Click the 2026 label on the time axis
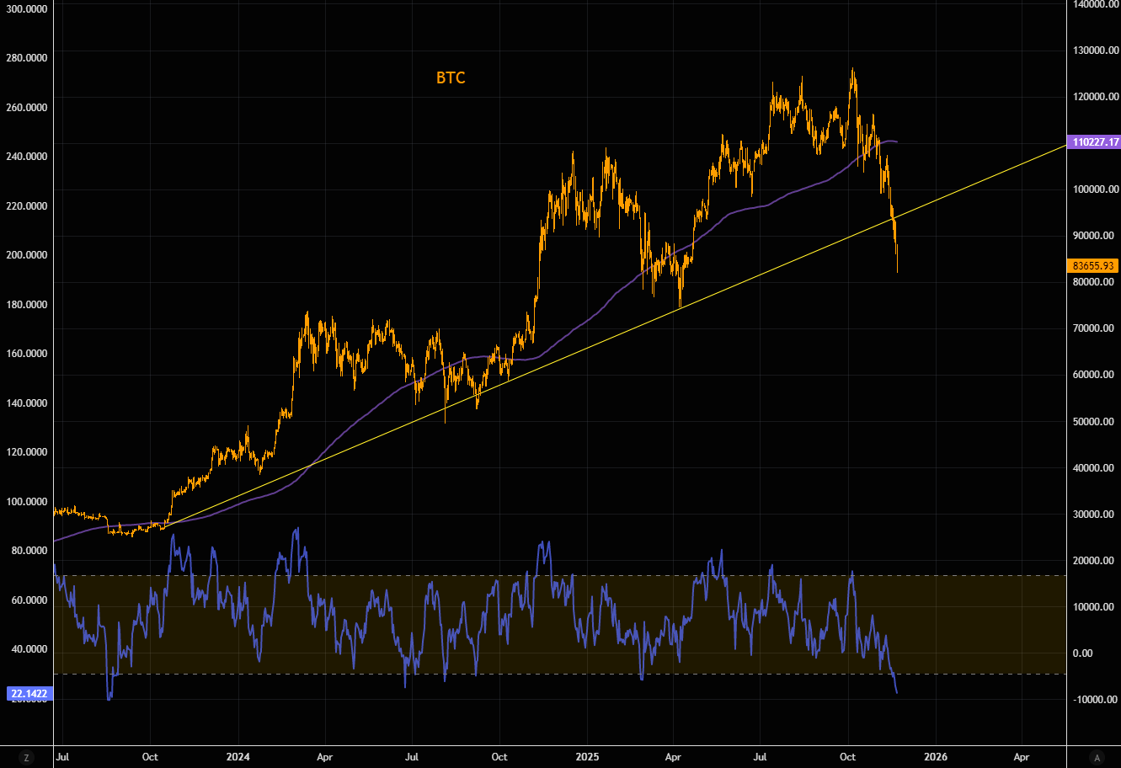Image resolution: width=1121 pixels, height=768 pixels. [934, 756]
